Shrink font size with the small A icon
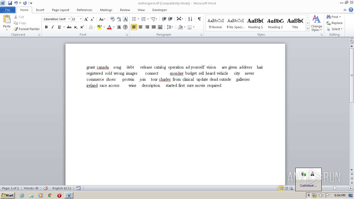This screenshot has height=199, width=354. pos(92,19)
